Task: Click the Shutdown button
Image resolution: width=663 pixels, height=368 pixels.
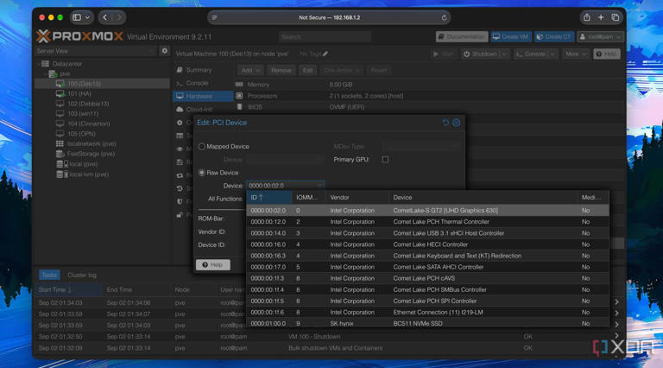Action: click(480, 54)
